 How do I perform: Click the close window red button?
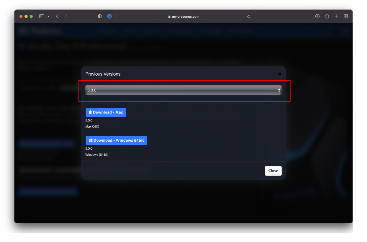tap(21, 16)
